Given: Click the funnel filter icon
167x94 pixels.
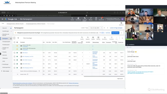Looking at the screenshot, I should [18, 38].
